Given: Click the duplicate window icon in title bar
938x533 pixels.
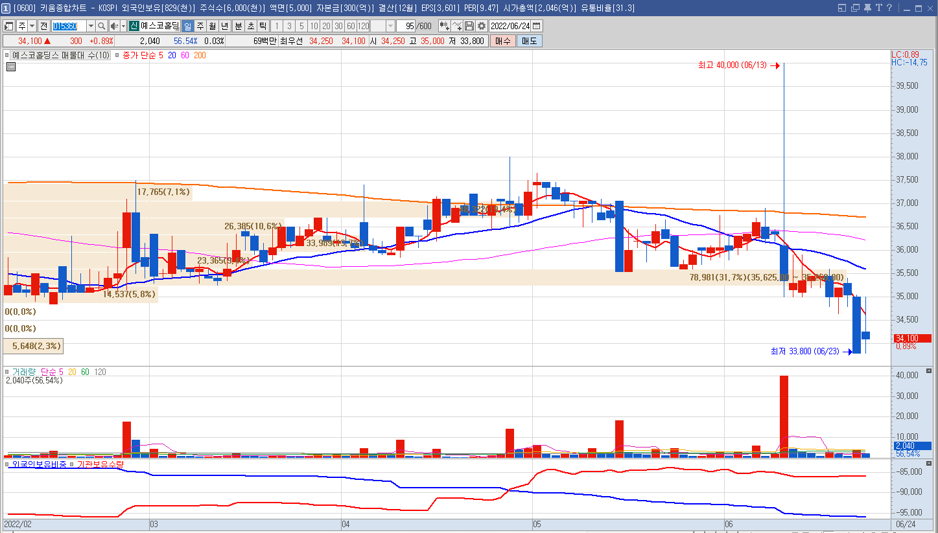Looking at the screenshot, I should pos(856,8).
